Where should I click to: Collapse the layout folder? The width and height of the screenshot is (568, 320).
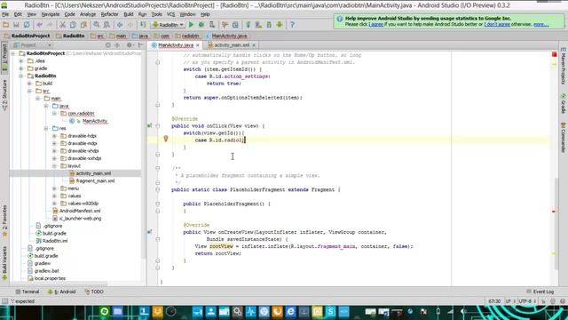click(54, 166)
